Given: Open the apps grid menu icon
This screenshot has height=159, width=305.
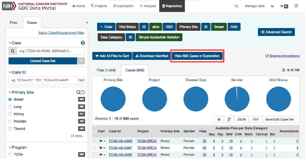Looking at the screenshot, I should click(x=296, y=6).
